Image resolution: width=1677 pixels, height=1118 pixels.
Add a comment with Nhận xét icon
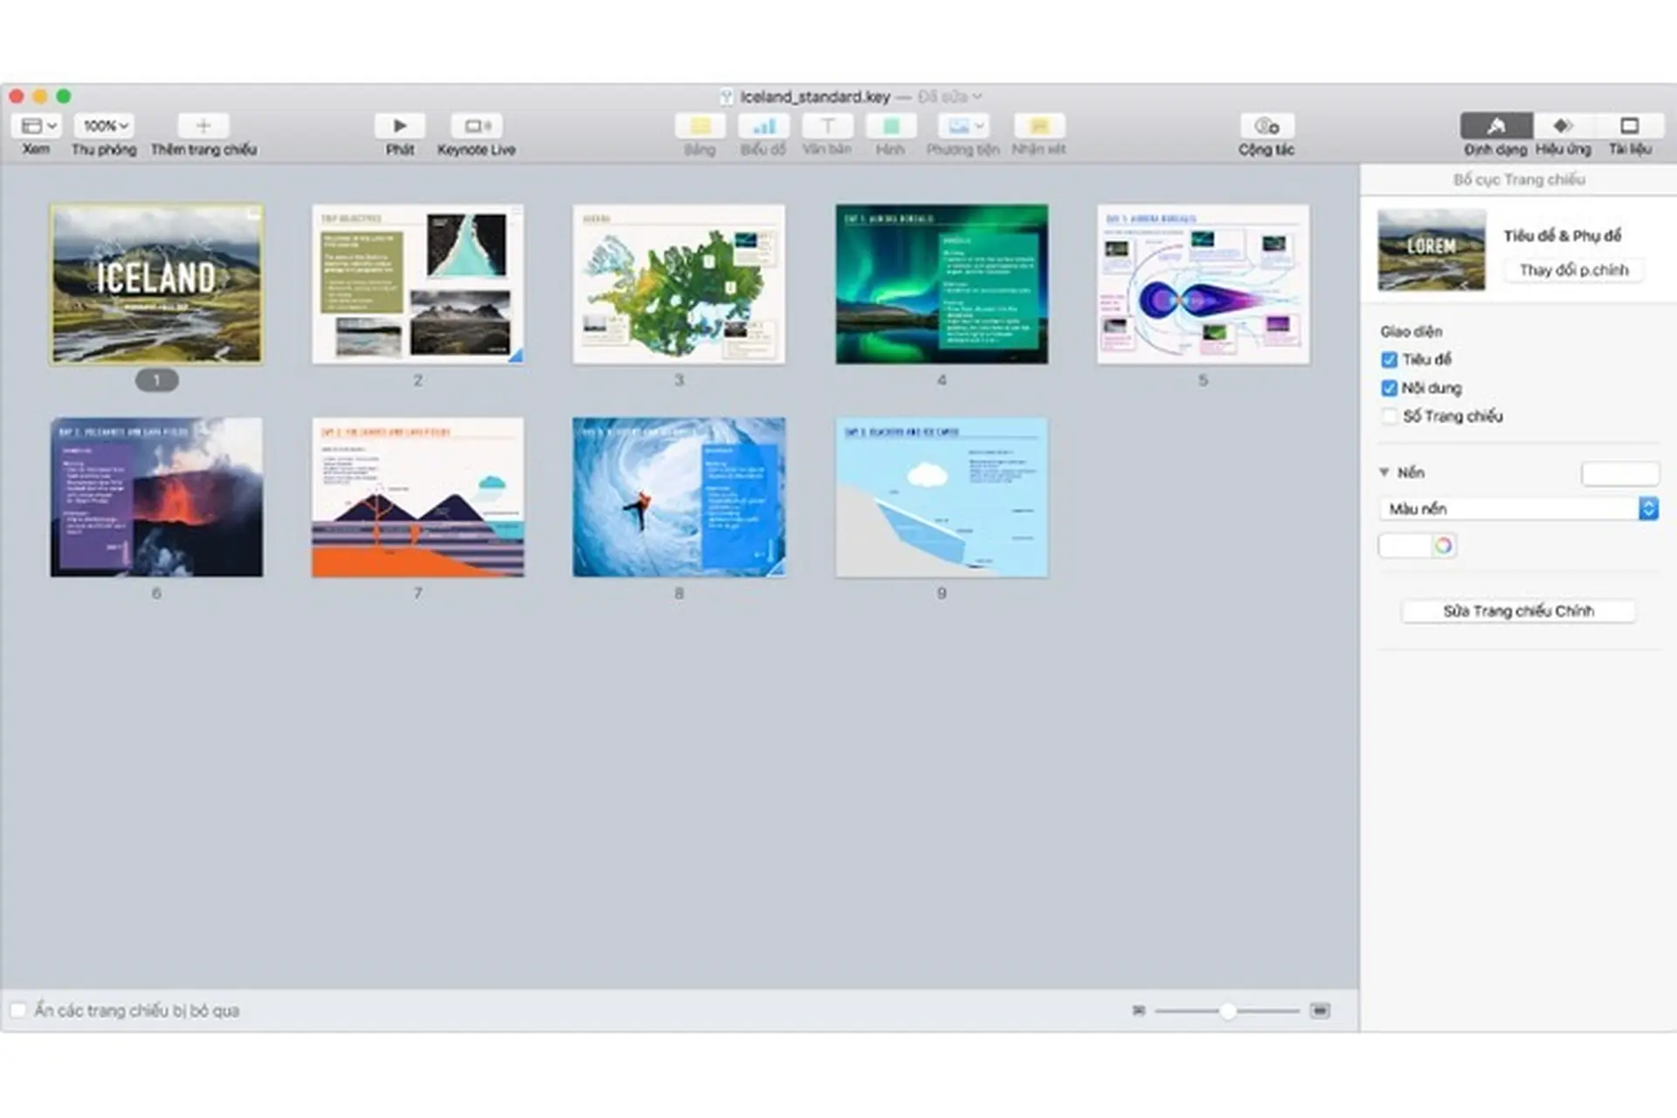click(x=1039, y=126)
